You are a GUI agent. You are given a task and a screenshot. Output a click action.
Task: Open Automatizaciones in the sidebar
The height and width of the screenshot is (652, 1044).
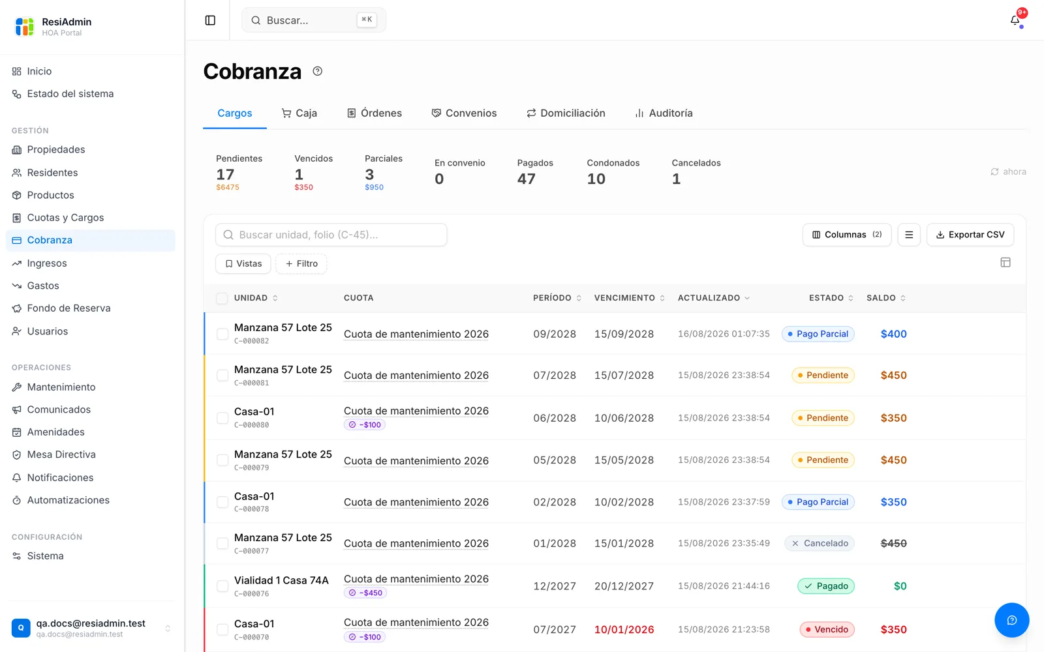point(91,500)
